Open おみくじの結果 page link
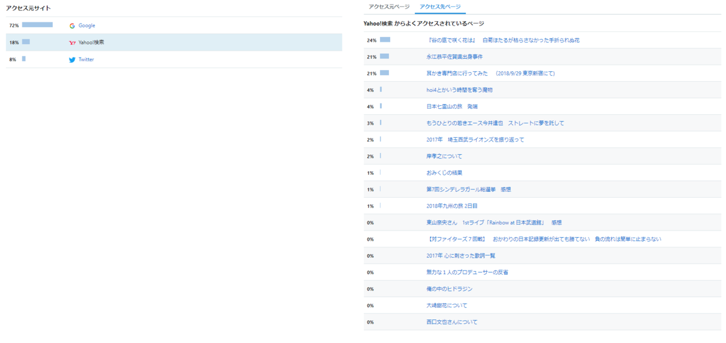 [444, 172]
